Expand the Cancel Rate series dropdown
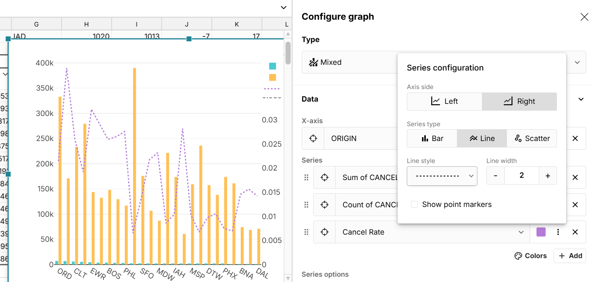This screenshot has width=593, height=282. click(x=521, y=232)
